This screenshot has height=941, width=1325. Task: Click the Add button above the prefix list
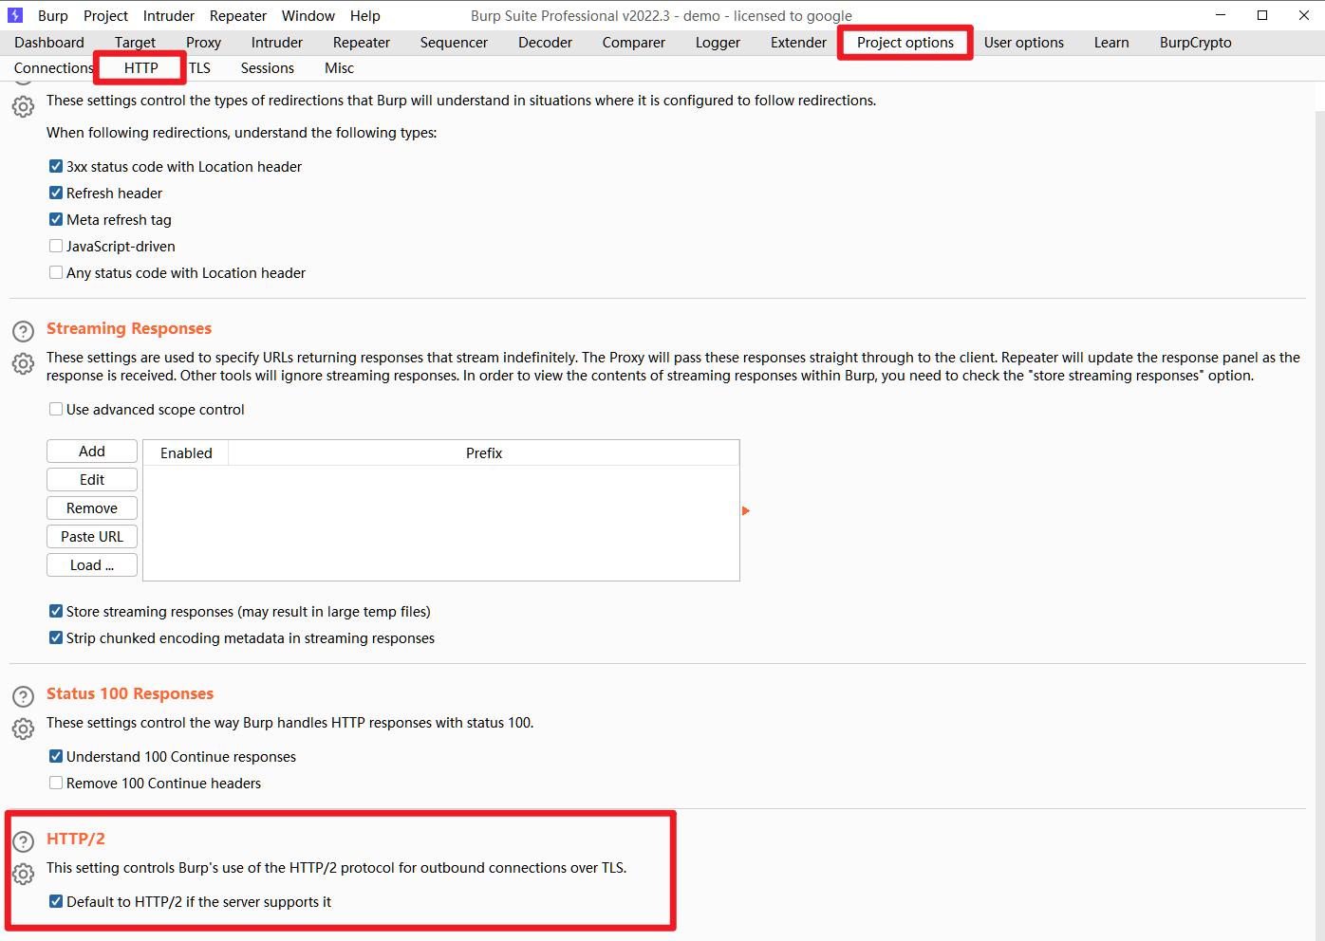tap(91, 451)
